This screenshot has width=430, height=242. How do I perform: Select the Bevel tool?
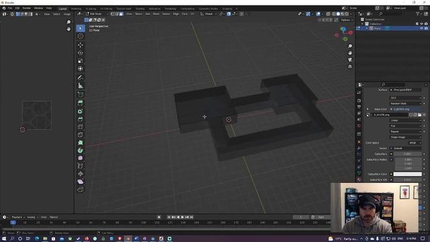pyautogui.click(x=81, y=119)
